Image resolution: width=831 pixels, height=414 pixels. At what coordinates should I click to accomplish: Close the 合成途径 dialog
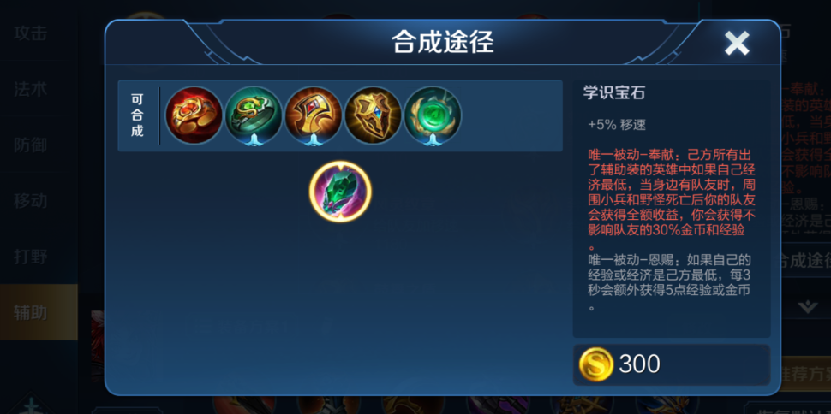point(737,44)
